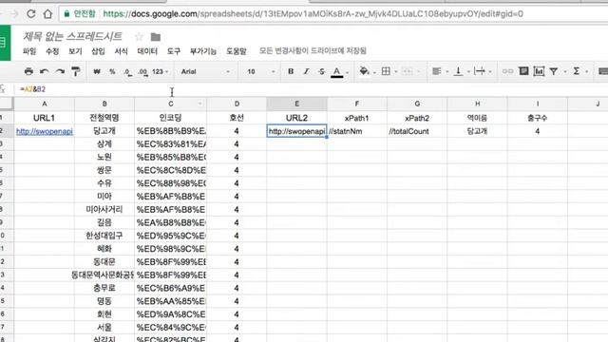The image size is (608, 342).
Task: Select column I header
Action: (x=538, y=104)
